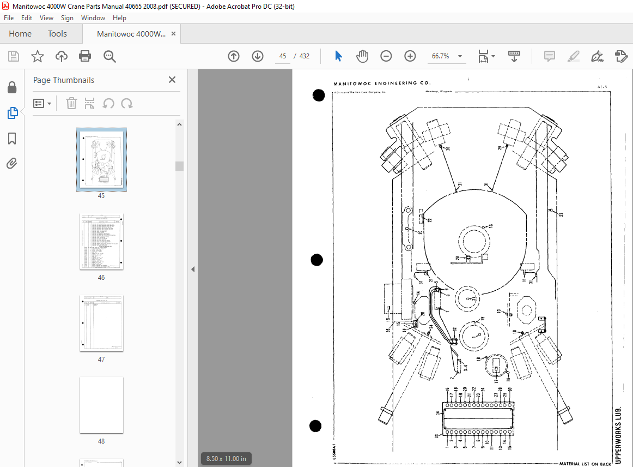
Task: Activate the Hand pan tool
Action: click(x=362, y=56)
